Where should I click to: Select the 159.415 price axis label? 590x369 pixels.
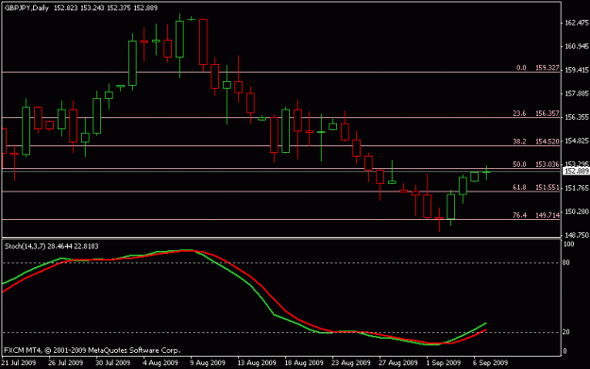[577, 70]
